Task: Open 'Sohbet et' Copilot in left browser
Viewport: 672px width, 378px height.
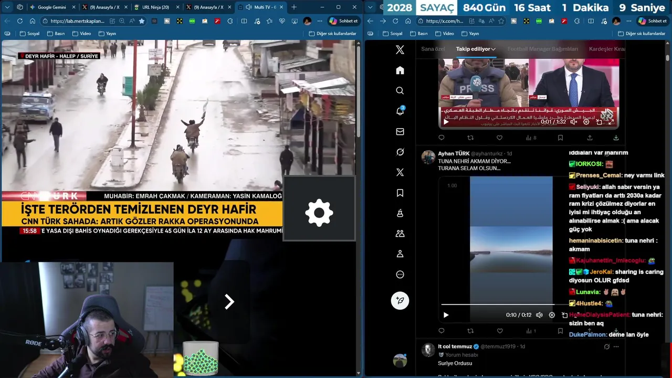Action: pos(343,21)
